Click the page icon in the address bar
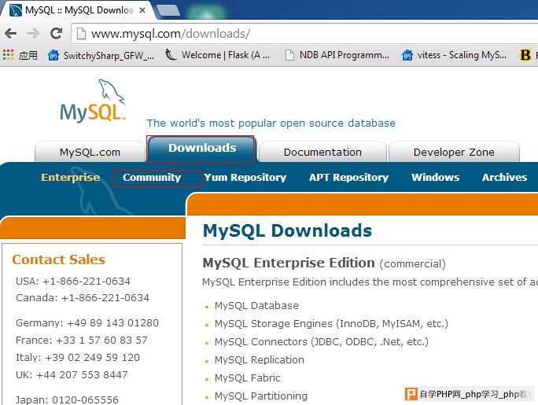Image resolution: width=538 pixels, height=405 pixels. point(81,34)
